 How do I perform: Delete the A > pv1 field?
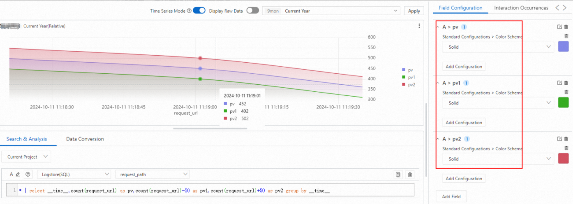(x=566, y=83)
